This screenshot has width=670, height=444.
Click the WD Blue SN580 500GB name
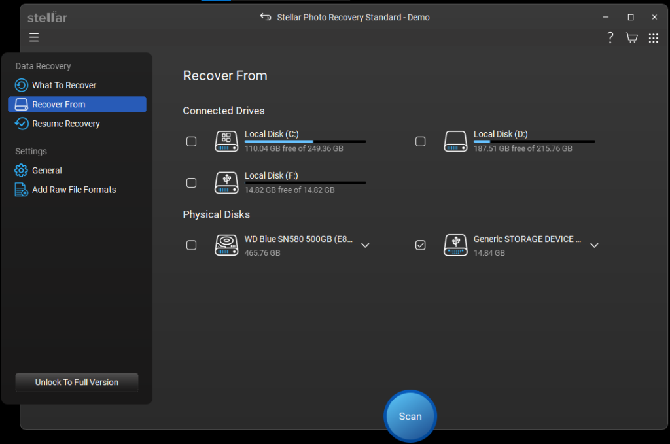[298, 239]
